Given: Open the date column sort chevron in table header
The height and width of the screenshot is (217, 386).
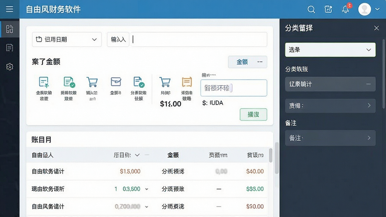Looking at the screenshot, I should tap(137, 155).
